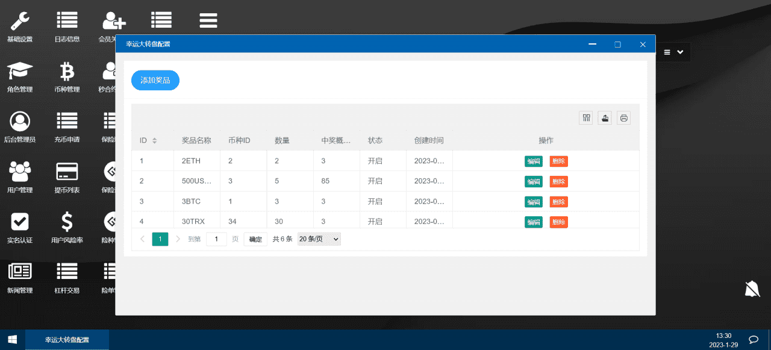Open the 币种管理 bitcoin icon
This screenshot has height=350, width=771.
[x=67, y=77]
